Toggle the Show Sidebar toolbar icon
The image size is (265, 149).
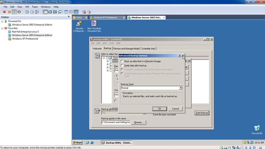[x=45, y=12]
